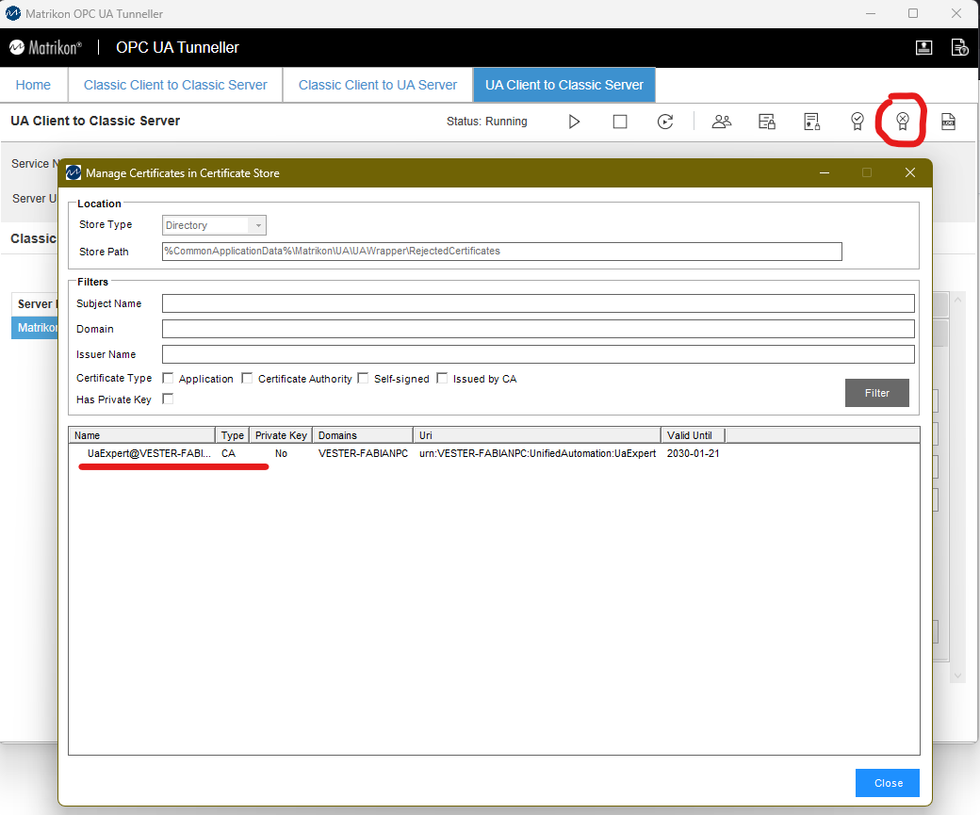
Task: Sort by the Valid Until column header
Action: tap(694, 435)
